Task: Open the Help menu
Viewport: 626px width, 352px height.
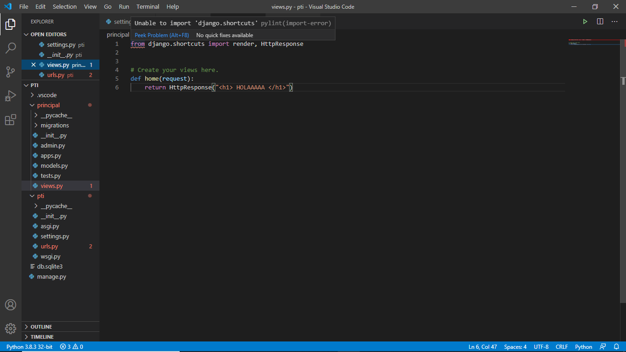Action: (173, 6)
